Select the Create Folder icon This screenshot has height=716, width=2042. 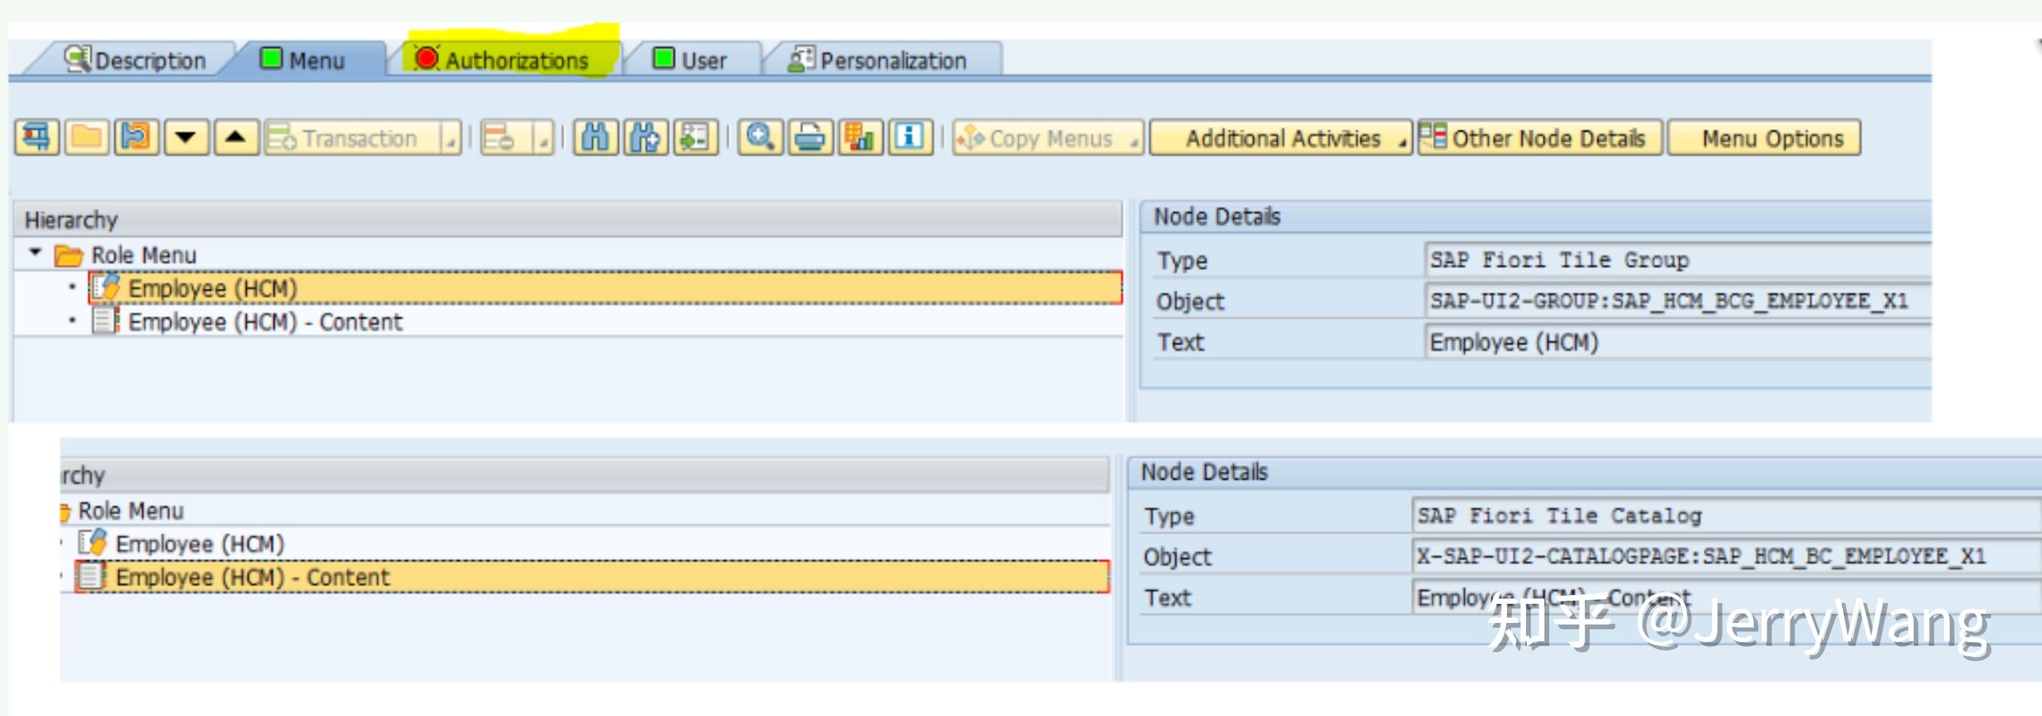click(x=86, y=137)
